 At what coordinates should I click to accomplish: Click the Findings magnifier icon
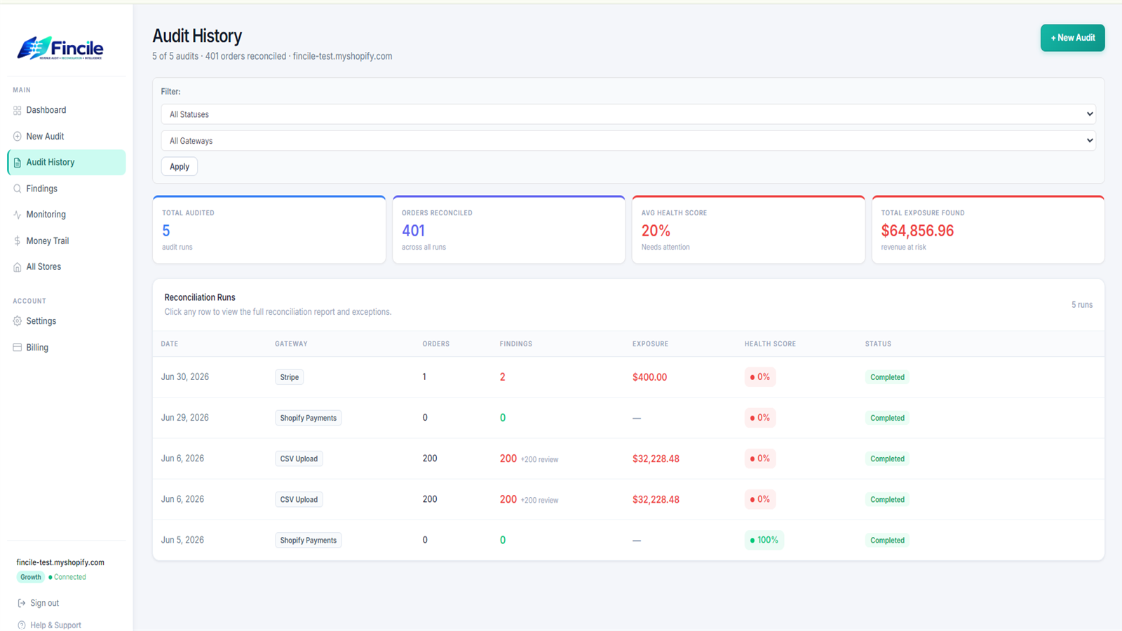tap(18, 189)
